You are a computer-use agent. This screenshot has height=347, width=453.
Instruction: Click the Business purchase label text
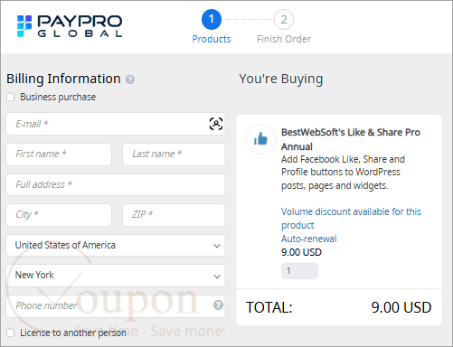pos(58,97)
